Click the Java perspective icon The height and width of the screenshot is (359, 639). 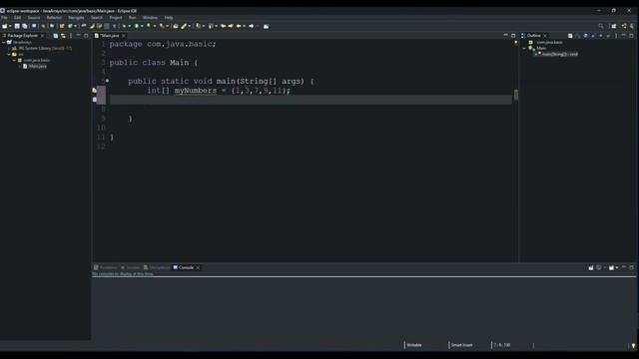[x=624, y=26]
